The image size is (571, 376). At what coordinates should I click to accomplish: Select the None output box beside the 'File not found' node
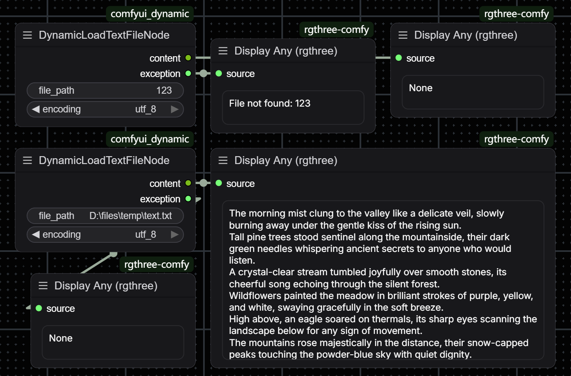[x=473, y=92]
